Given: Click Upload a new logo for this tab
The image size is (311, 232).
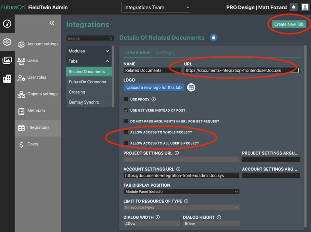Looking at the screenshot, I should pyautogui.click(x=154, y=87).
